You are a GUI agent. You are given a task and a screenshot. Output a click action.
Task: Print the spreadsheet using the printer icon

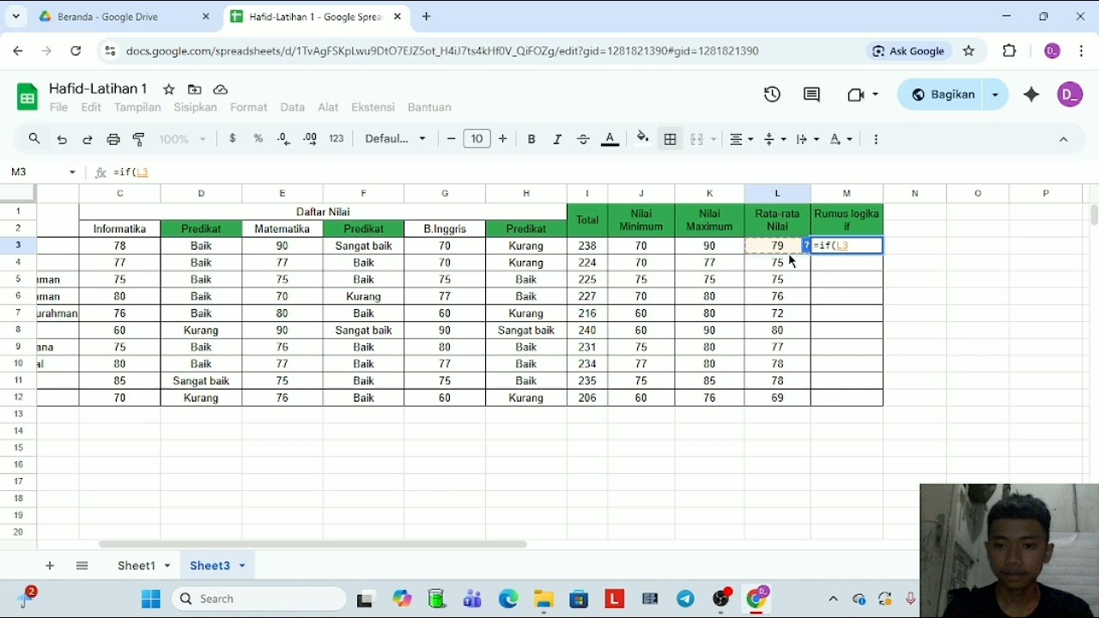[113, 139]
